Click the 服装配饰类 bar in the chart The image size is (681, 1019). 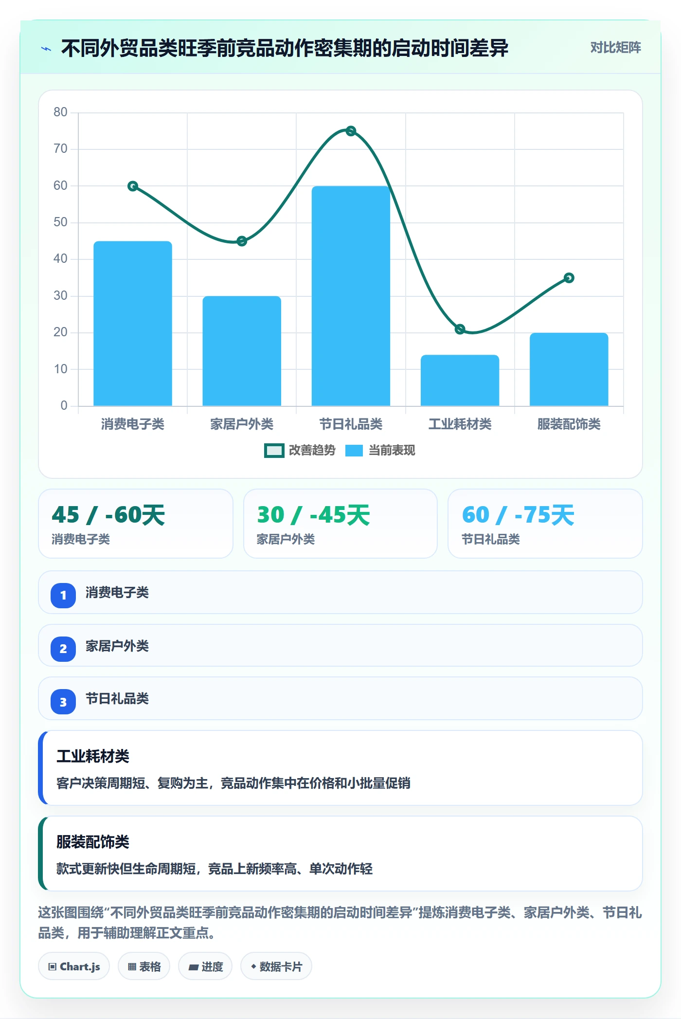[x=569, y=369]
